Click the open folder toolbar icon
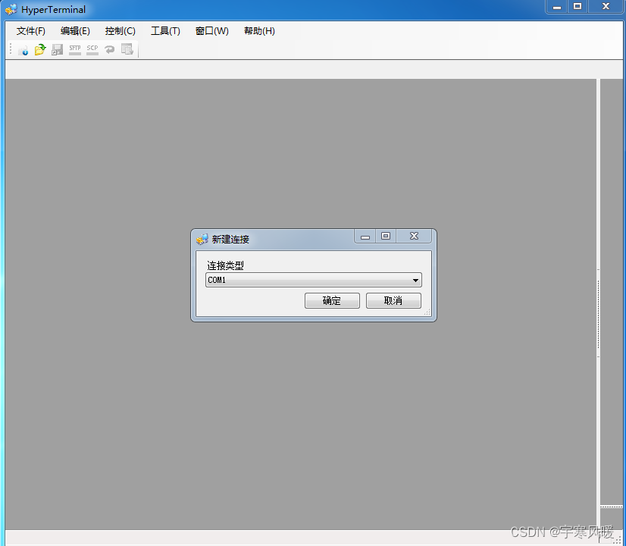Viewport: 626px width, 546px height. [x=40, y=49]
